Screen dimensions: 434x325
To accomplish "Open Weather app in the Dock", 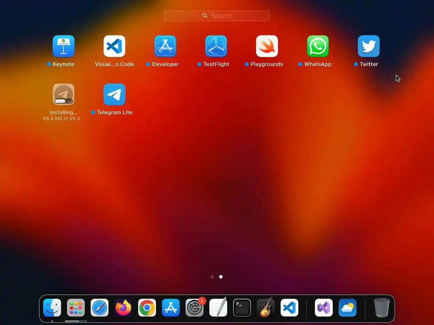I will pyautogui.click(x=348, y=308).
